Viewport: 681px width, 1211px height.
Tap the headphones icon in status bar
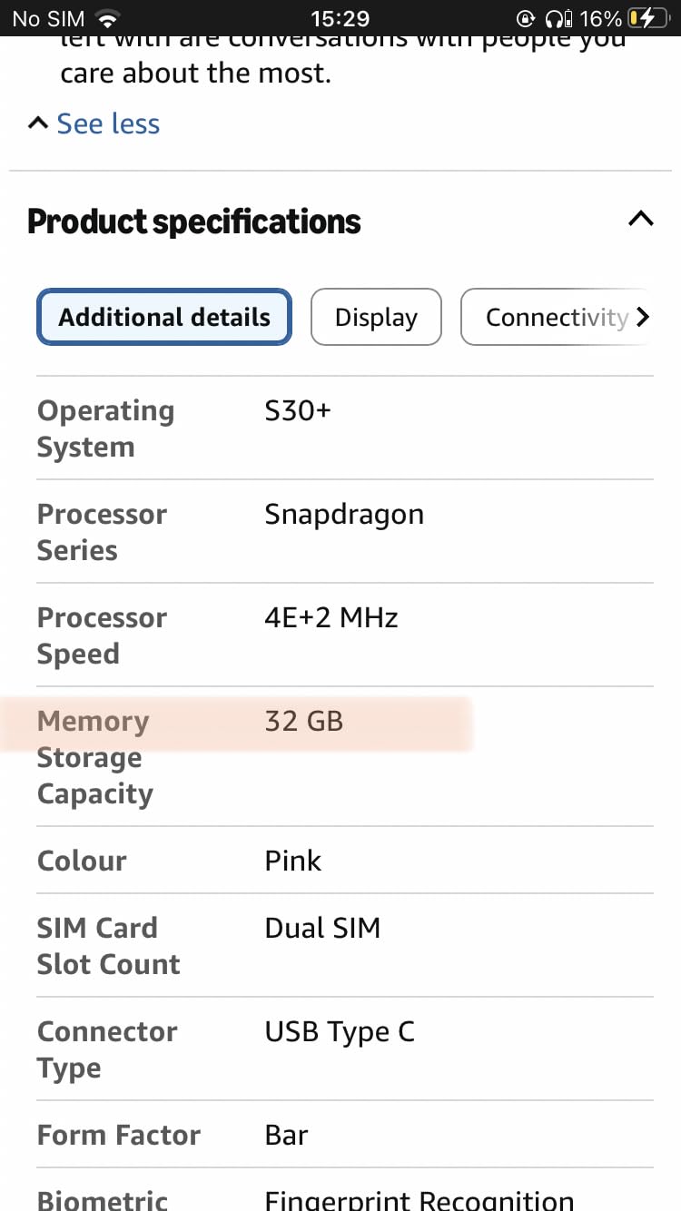(x=558, y=18)
